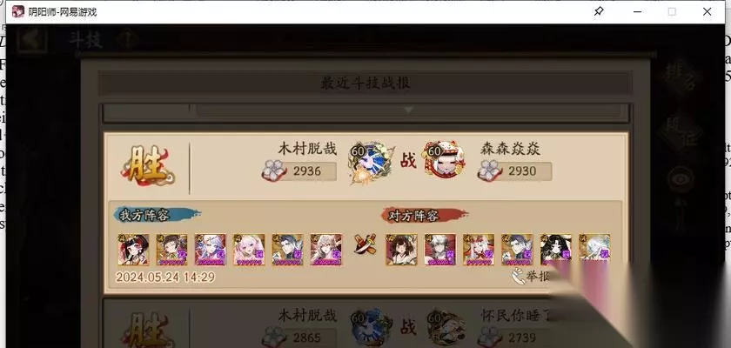731x348 pixels.
Task: Open the 排名 ranking tab on right
Action: (681, 77)
